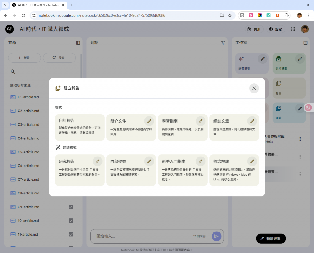Click the 影片摘要 video overview tile
The image size is (314, 253).
coord(289,63)
